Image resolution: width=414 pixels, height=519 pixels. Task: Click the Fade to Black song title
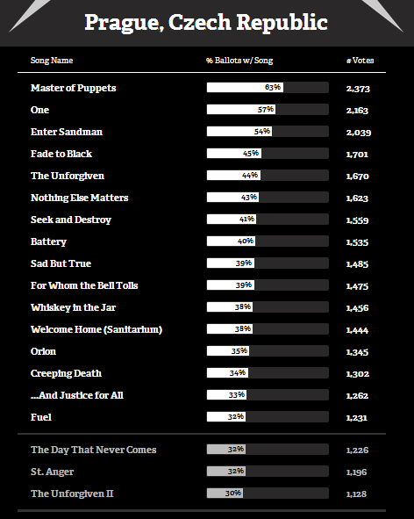pyautogui.click(x=61, y=154)
